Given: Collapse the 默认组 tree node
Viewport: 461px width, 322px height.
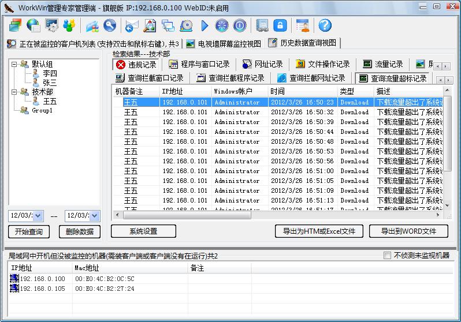Looking at the screenshot, I should point(14,64).
